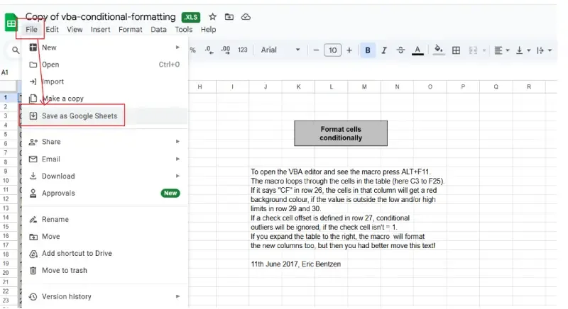Select row 10 header

6,180
